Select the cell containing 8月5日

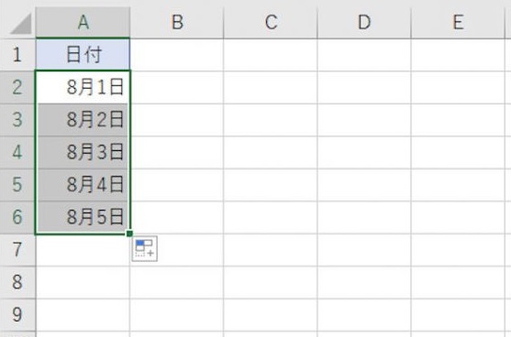[83, 217]
